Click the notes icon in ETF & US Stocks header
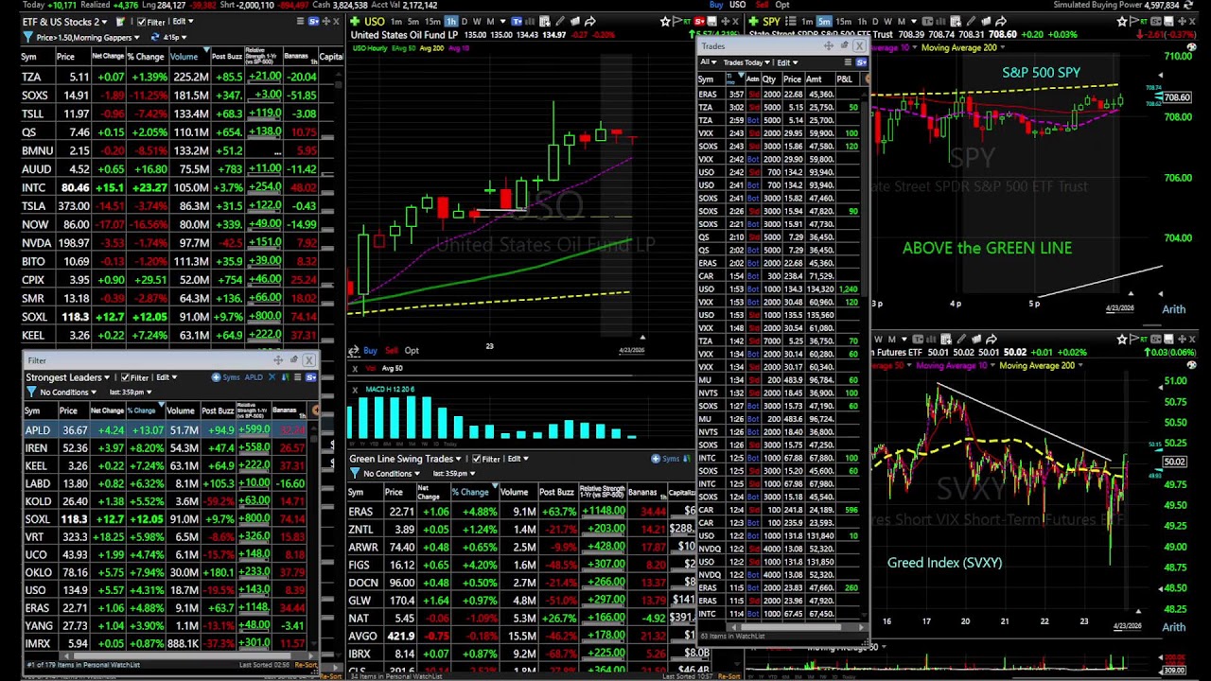The image size is (1211, 681). 121,22
